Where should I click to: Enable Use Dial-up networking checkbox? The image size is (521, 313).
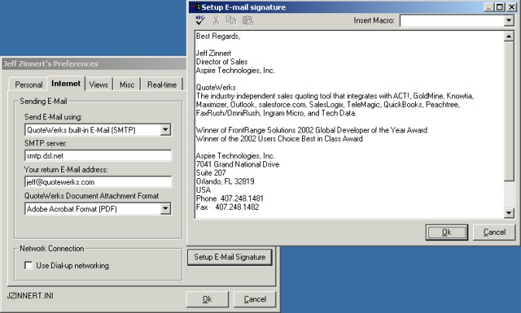[x=29, y=266]
